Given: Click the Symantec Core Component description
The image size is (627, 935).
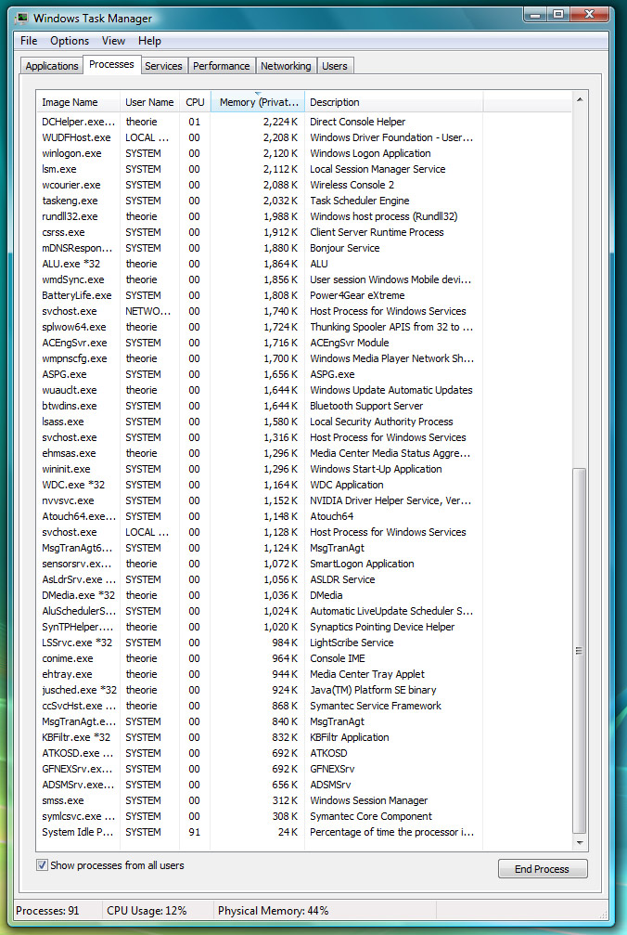Looking at the screenshot, I should [371, 816].
